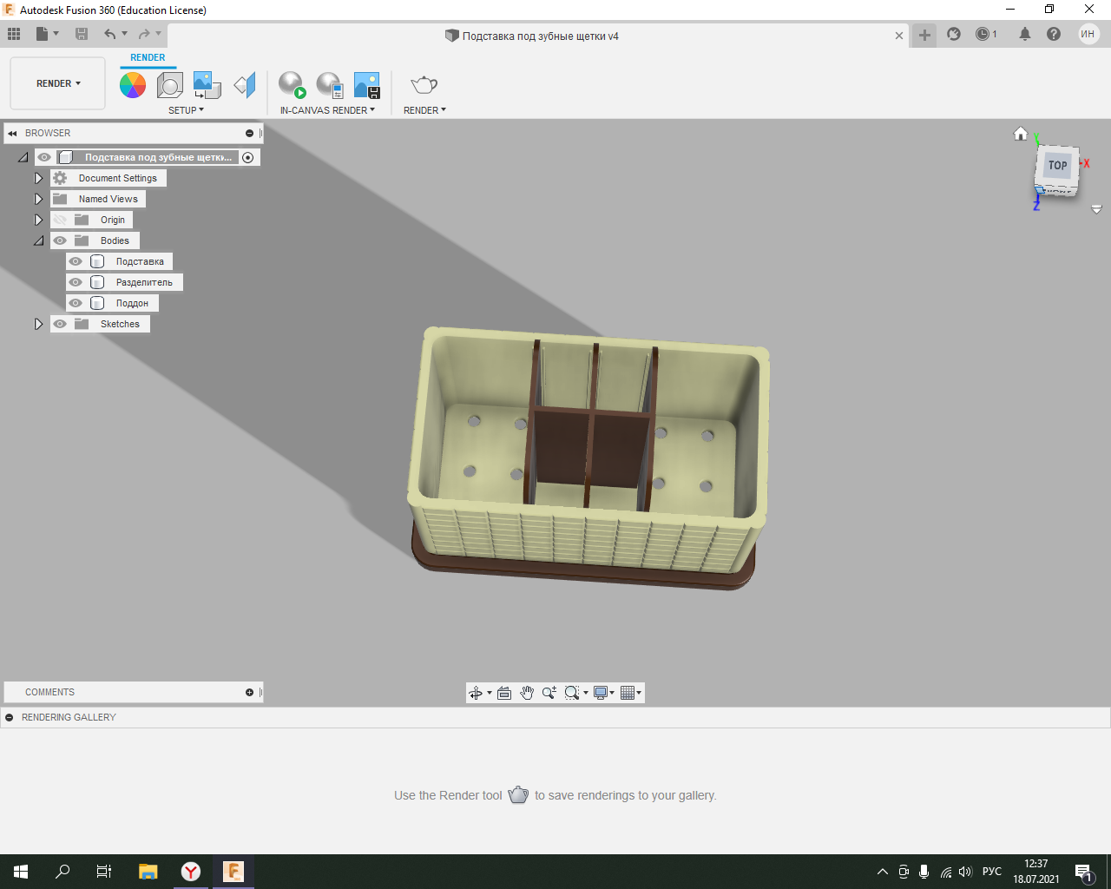Screen dimensions: 1111x889
Task: Select Поддон body in browser
Action: 132,303
